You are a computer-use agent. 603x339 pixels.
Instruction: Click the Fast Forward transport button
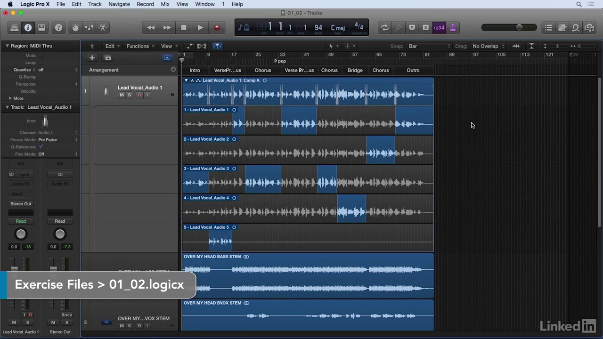click(x=167, y=28)
